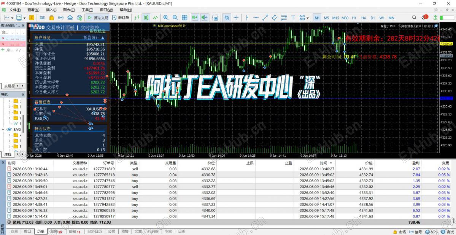This screenshot has width=456, height=235.
Task: Select the vertical line drawing tool
Action: click(x=246, y=18)
